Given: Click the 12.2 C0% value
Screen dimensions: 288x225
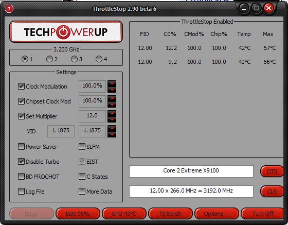Looking at the screenshot, I should coord(171,48).
